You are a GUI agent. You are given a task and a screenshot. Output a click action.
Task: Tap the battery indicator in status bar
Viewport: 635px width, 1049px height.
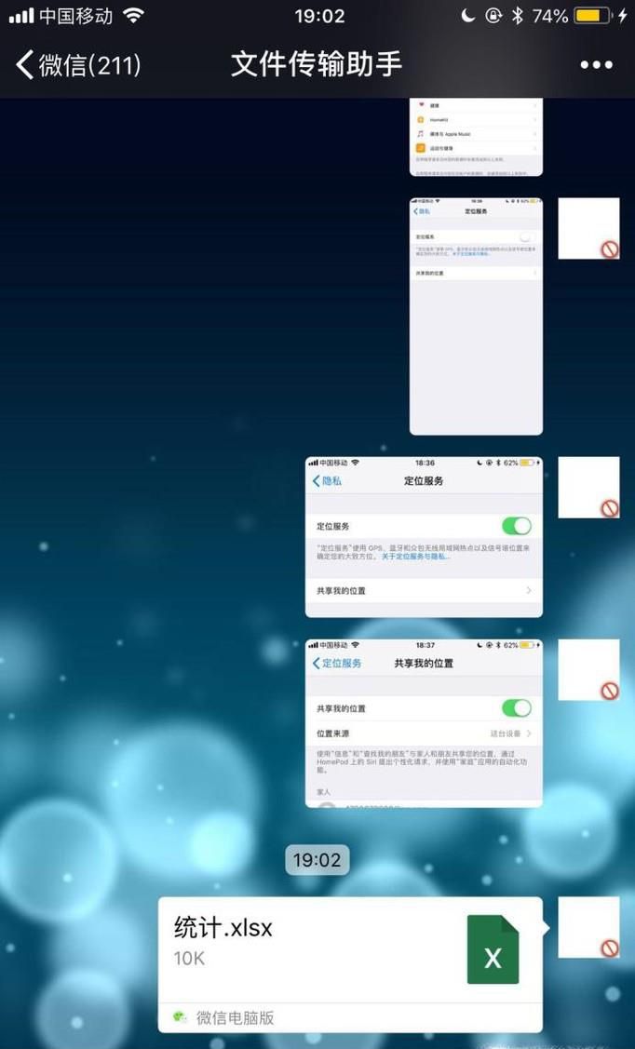tap(592, 16)
